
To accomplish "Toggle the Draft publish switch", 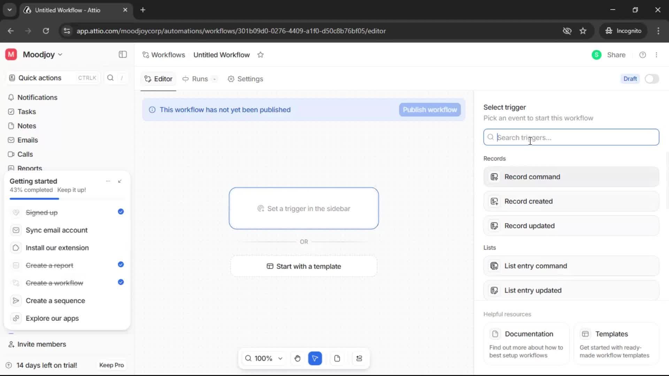I will point(652,79).
